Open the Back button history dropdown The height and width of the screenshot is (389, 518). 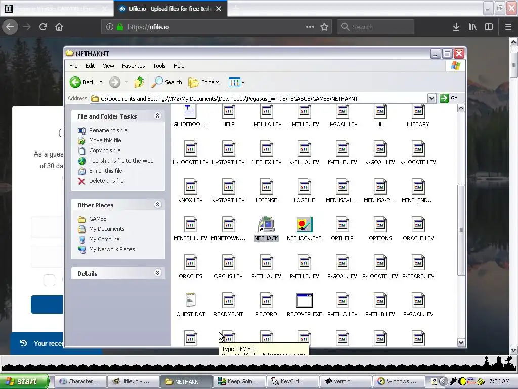[x=101, y=82]
